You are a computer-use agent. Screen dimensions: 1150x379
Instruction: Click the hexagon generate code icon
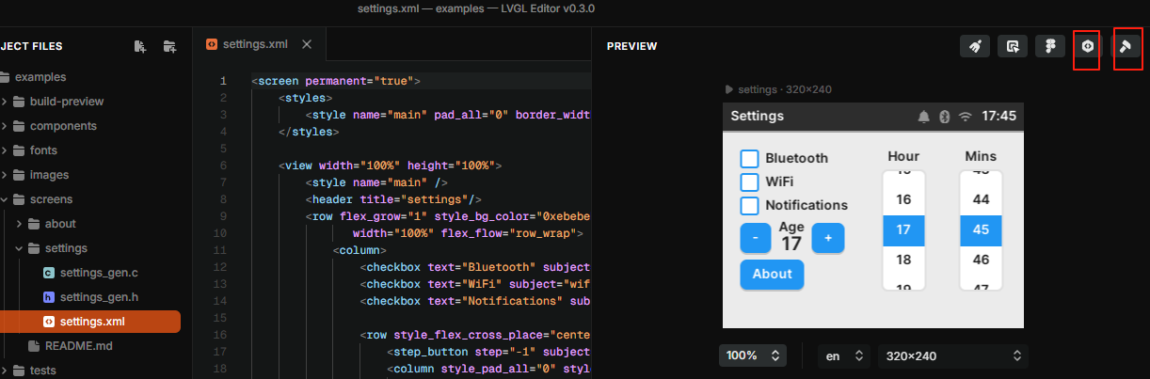click(1088, 46)
